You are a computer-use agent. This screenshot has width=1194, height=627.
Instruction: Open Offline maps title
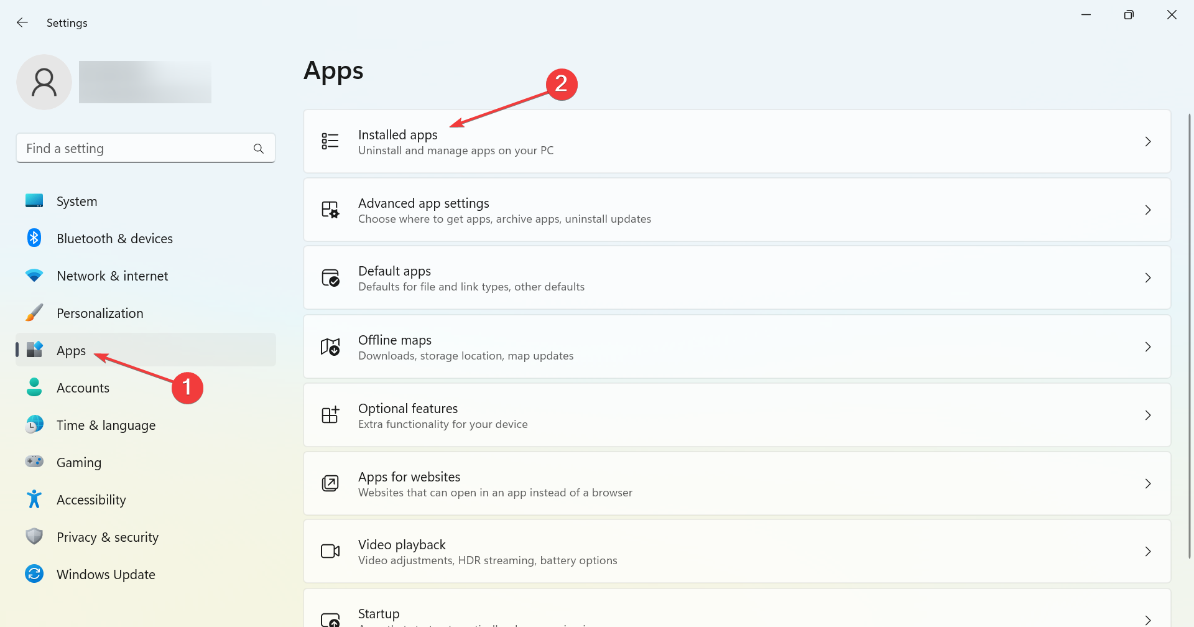395,340
